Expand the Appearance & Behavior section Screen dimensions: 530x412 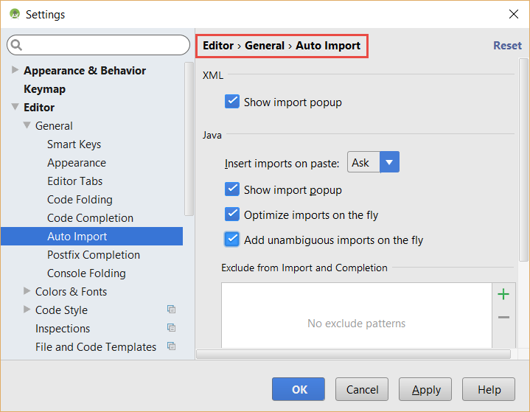point(15,70)
